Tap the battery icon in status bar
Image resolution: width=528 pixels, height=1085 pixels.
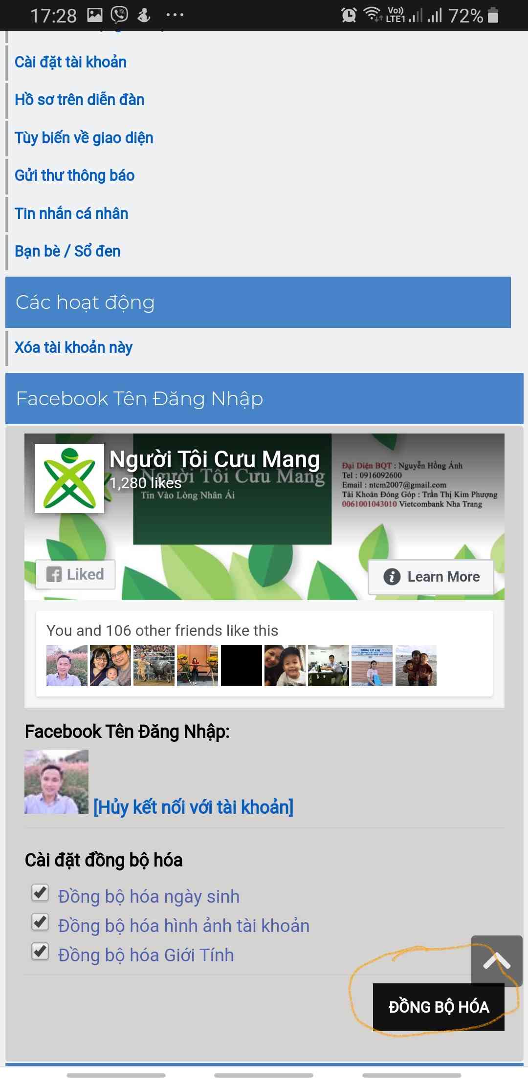pyautogui.click(x=493, y=15)
